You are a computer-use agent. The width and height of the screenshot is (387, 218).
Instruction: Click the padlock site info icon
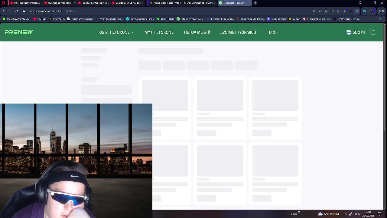(24, 11)
